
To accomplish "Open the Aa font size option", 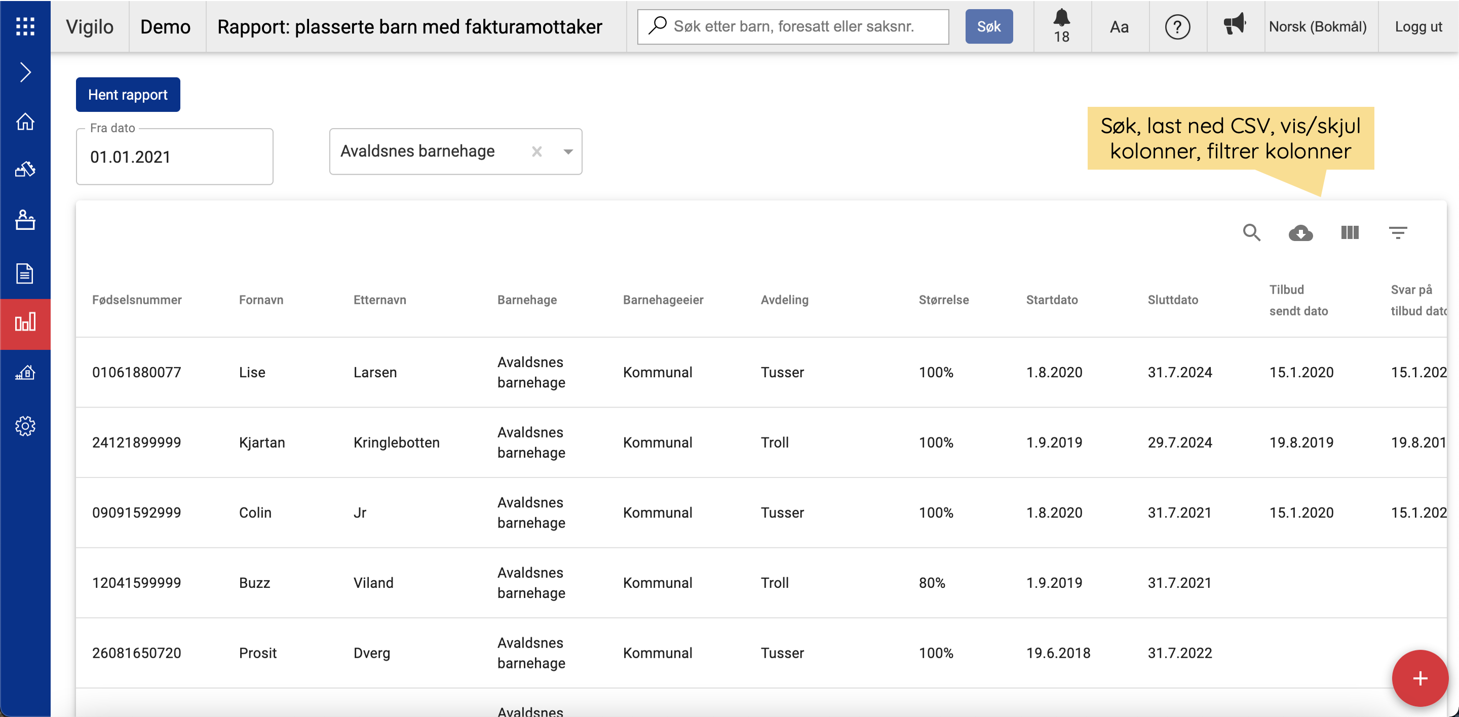I will 1119,27.
